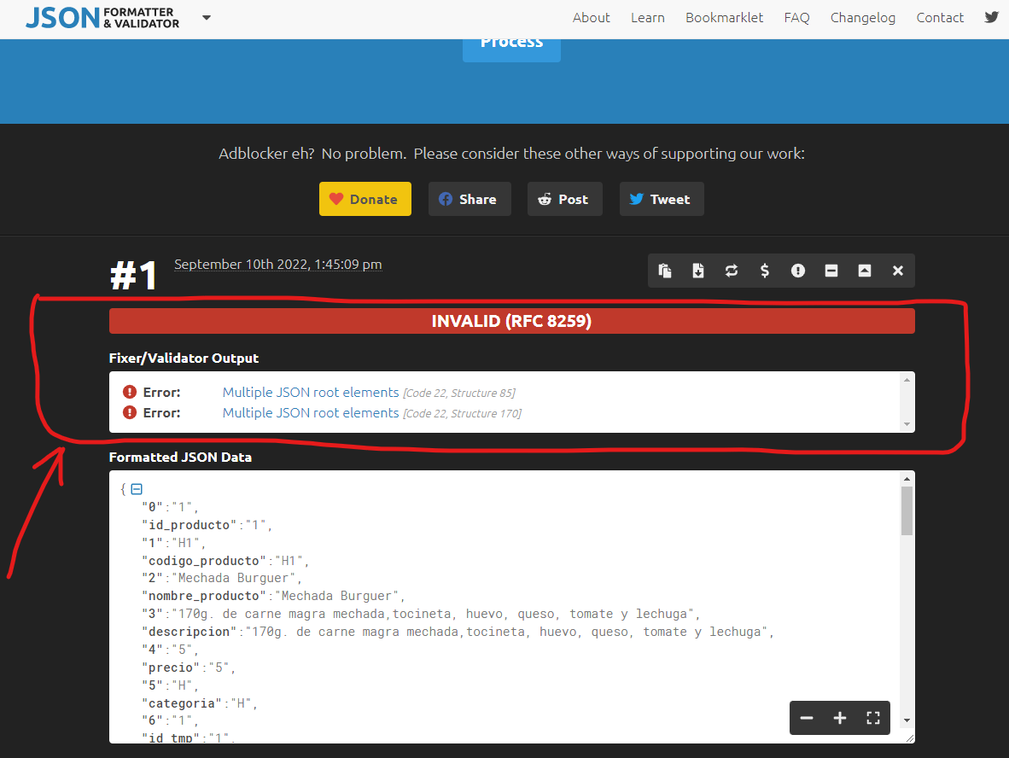This screenshot has height=758, width=1009.
Task: Click the dollar sign transform icon
Action: tap(765, 271)
